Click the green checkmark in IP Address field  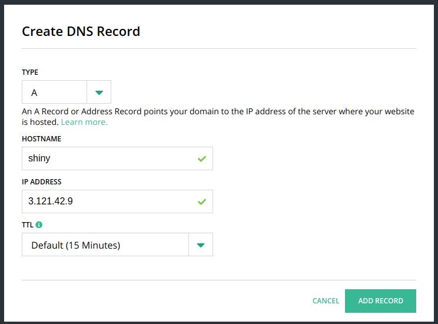point(202,201)
